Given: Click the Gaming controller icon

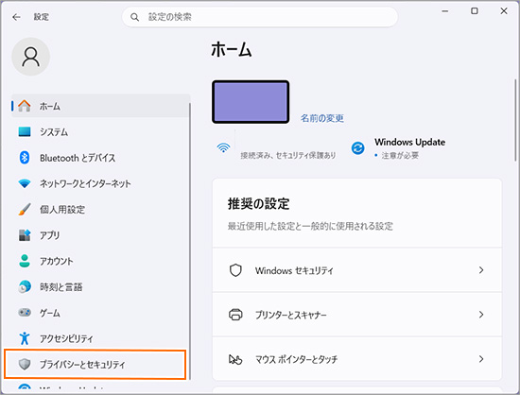Looking at the screenshot, I should pyautogui.click(x=25, y=313).
